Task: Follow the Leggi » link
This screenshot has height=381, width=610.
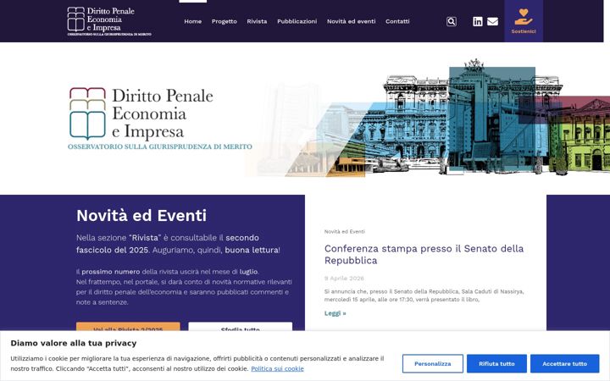Action: click(x=335, y=313)
